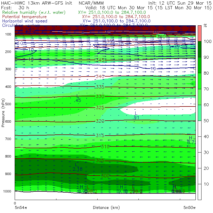Image resolution: width=213 pixels, height=213 pixels.
Task: Click the 'NCAR/MMM' header text
Action: coord(91,3)
